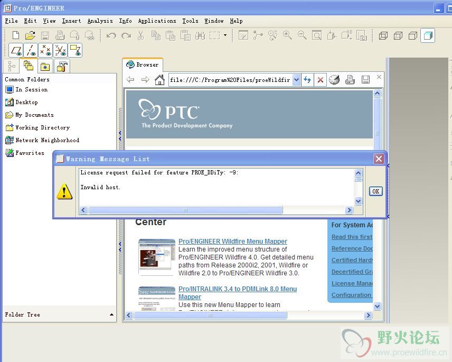Screen dimensions: 452x362
Task: Open the File menu
Action: pyautogui.click(x=11, y=21)
